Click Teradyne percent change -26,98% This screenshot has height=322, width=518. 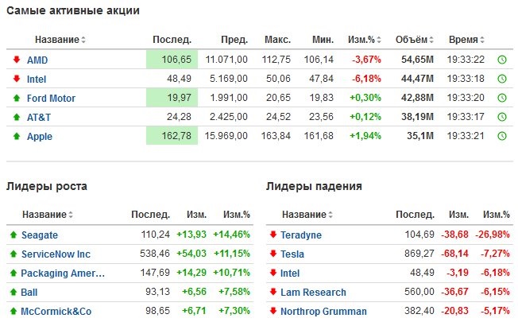(x=493, y=235)
